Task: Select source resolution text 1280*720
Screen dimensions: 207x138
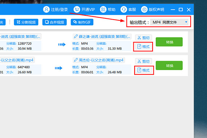Action: click(25, 44)
